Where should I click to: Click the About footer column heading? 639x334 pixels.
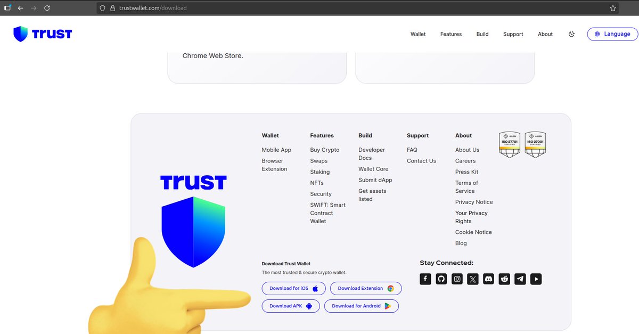click(464, 135)
